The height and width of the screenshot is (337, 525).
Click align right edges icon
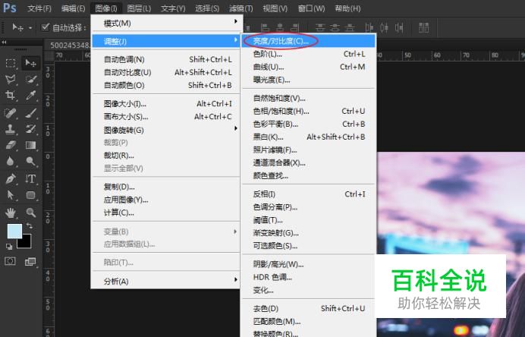294,27
